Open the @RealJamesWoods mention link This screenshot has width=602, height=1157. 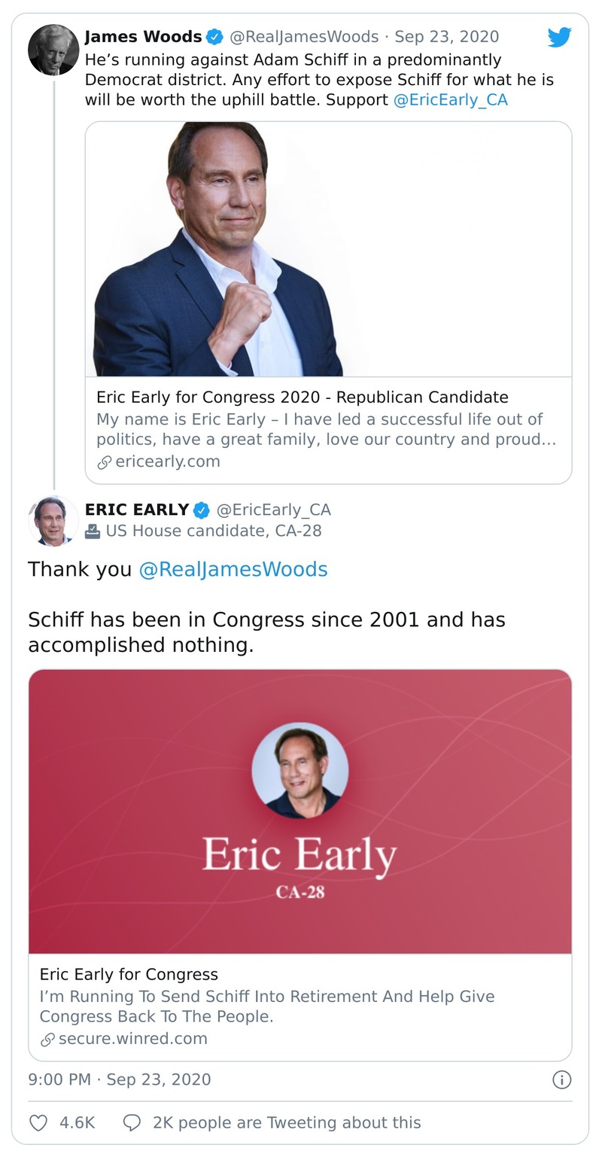233,569
